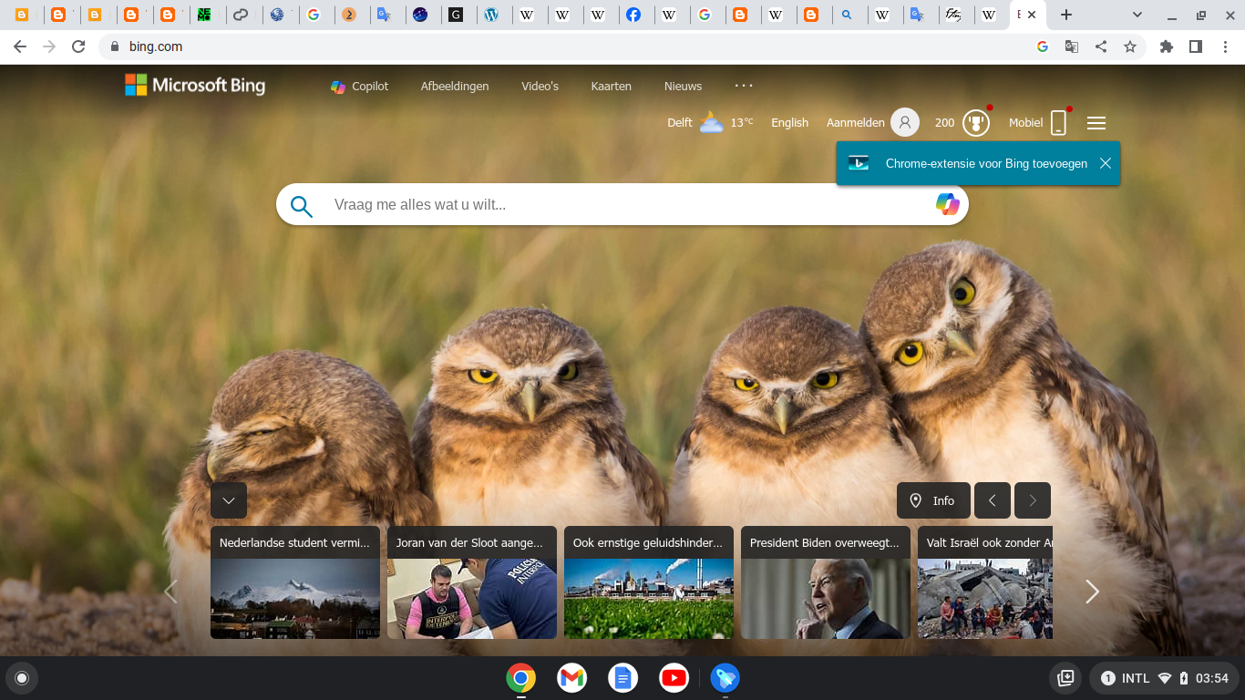Open Chrome from the shelf
The image size is (1245, 700).
point(521,678)
